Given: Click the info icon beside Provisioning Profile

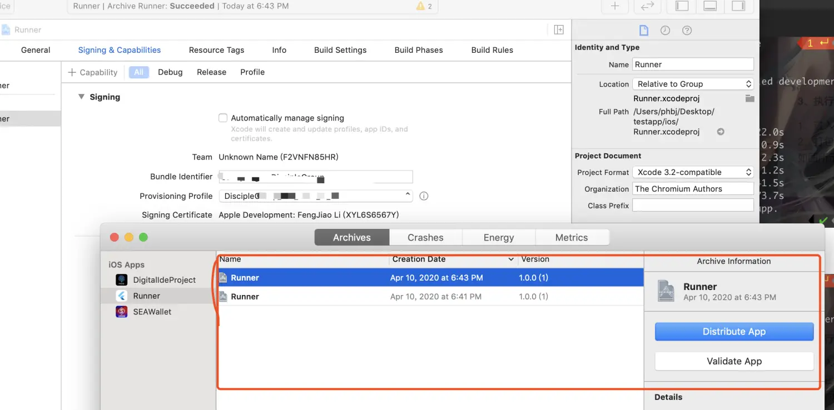Looking at the screenshot, I should click(x=424, y=196).
